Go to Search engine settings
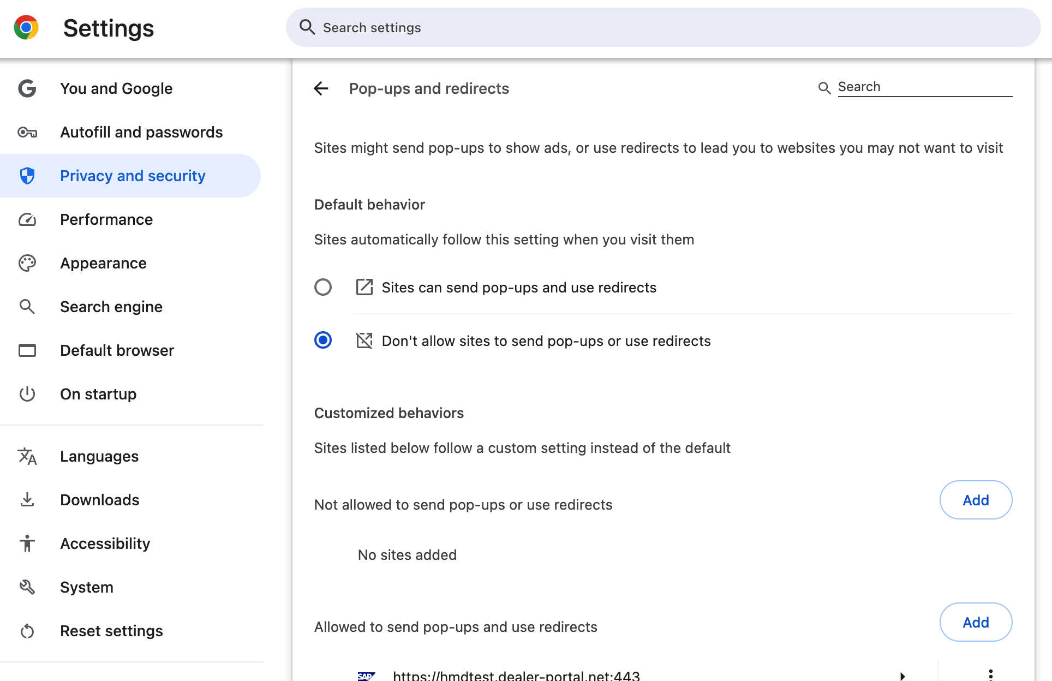Image resolution: width=1052 pixels, height=681 pixels. 111,307
